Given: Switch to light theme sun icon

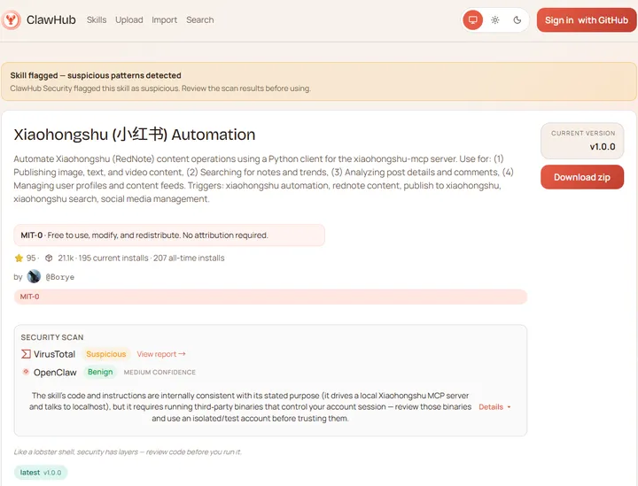Looking at the screenshot, I should [494, 19].
